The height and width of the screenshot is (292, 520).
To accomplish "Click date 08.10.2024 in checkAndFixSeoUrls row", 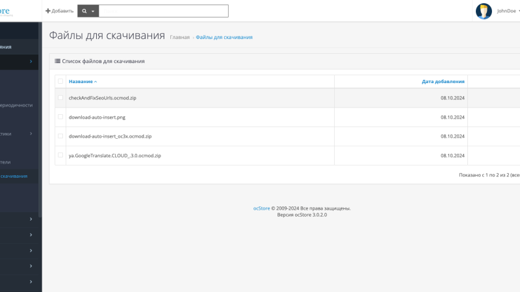I will point(452,98).
